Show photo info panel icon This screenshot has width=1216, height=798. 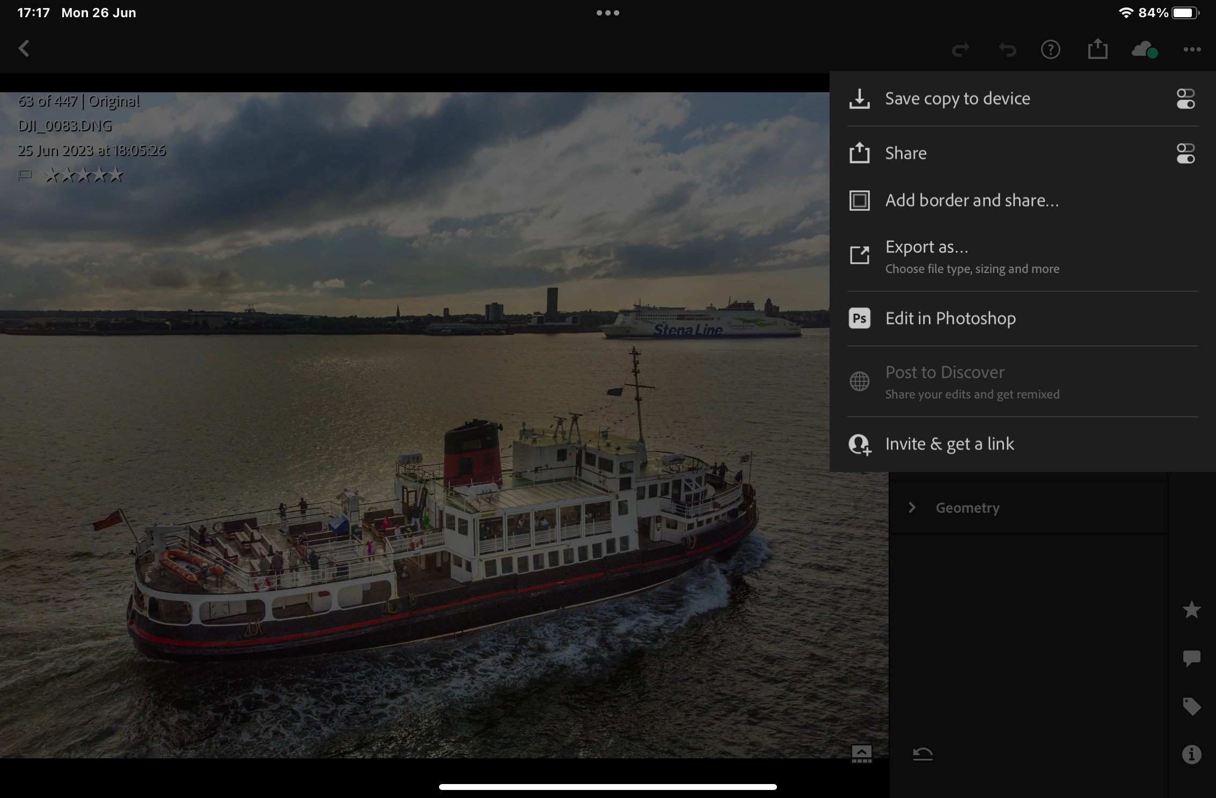[x=1191, y=755]
